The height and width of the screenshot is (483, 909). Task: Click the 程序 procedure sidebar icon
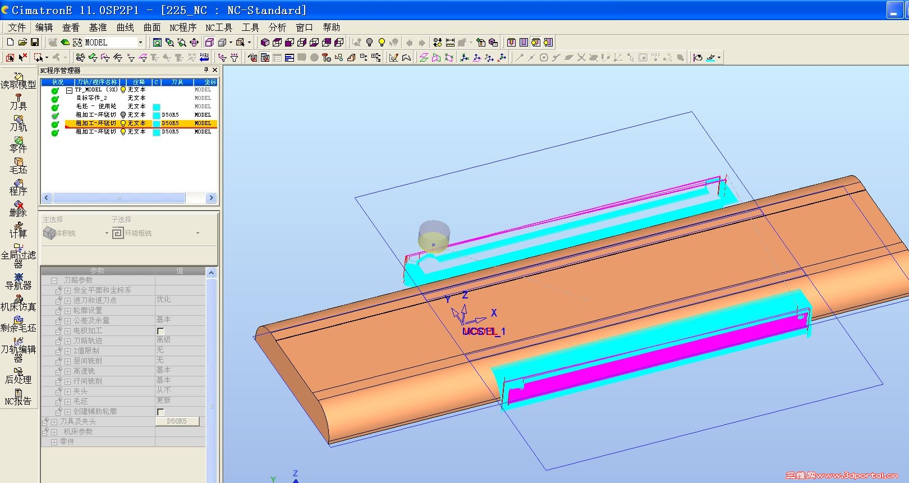18,187
